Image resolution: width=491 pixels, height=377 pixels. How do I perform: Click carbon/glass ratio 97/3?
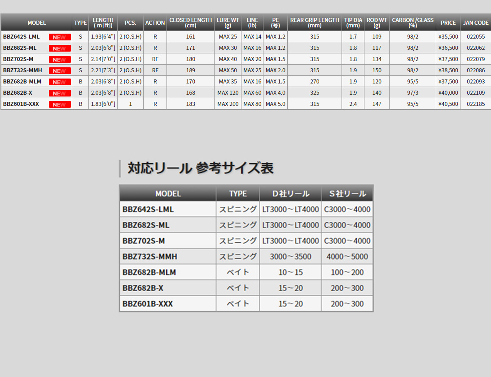pyautogui.click(x=412, y=93)
